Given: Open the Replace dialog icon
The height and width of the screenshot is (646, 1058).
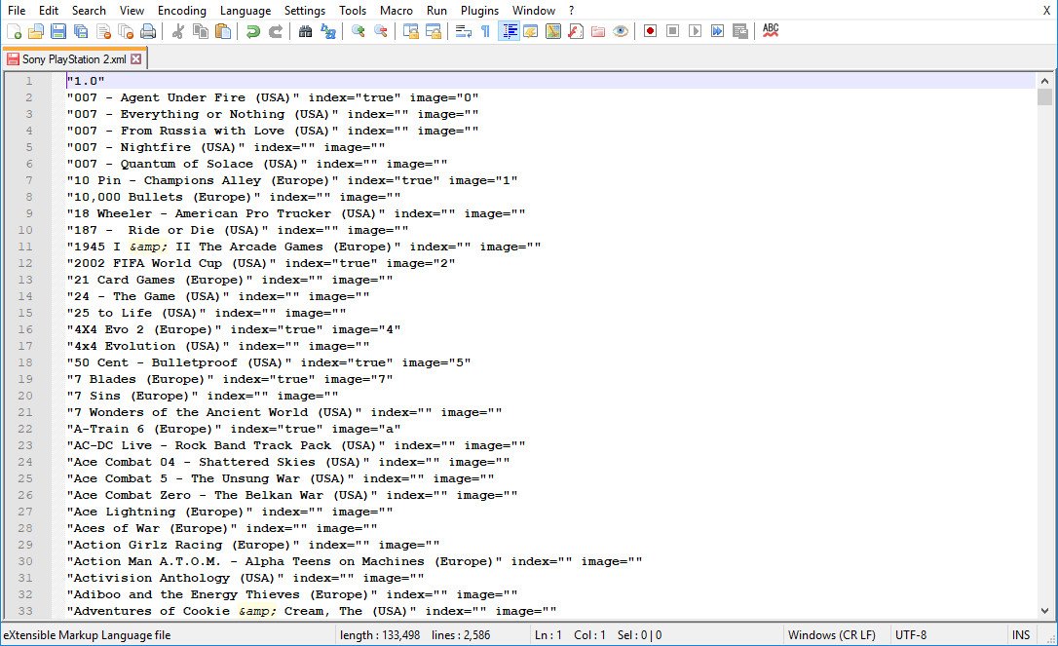Looking at the screenshot, I should click(x=328, y=31).
